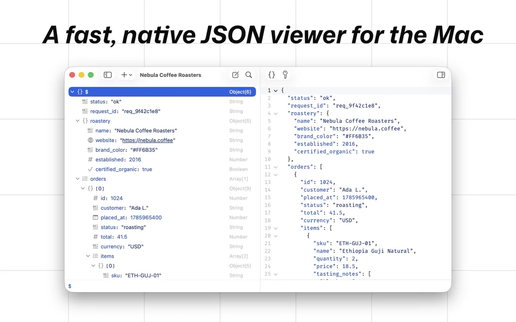
Task: Click the compose edit icon
Action: coord(235,75)
